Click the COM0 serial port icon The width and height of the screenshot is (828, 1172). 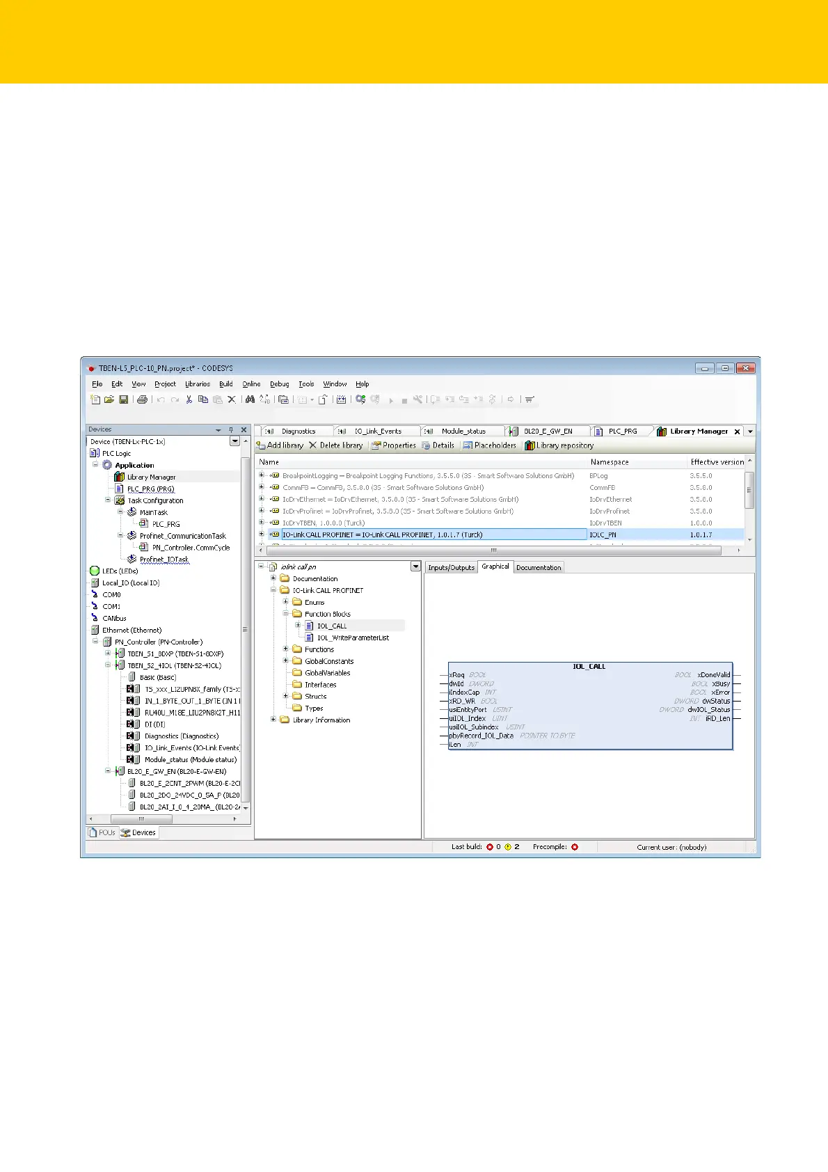(95, 594)
